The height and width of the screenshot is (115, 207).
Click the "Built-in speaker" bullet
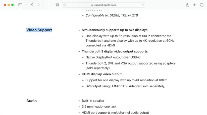click(x=93, y=101)
